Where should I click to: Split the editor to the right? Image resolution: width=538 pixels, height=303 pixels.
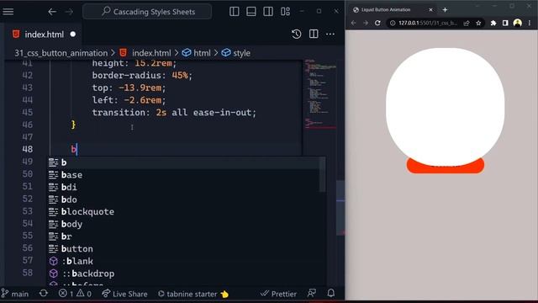tap(314, 34)
